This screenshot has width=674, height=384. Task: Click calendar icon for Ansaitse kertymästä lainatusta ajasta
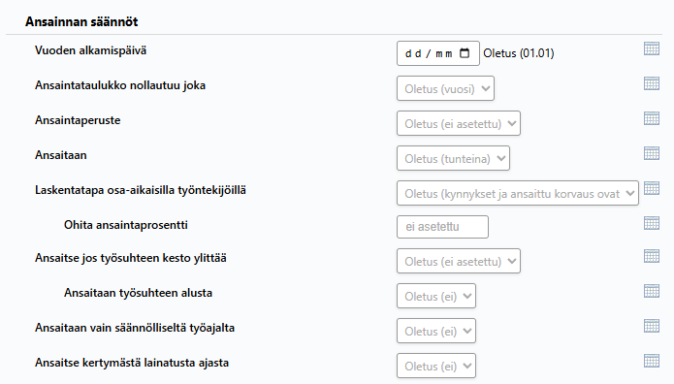click(652, 361)
